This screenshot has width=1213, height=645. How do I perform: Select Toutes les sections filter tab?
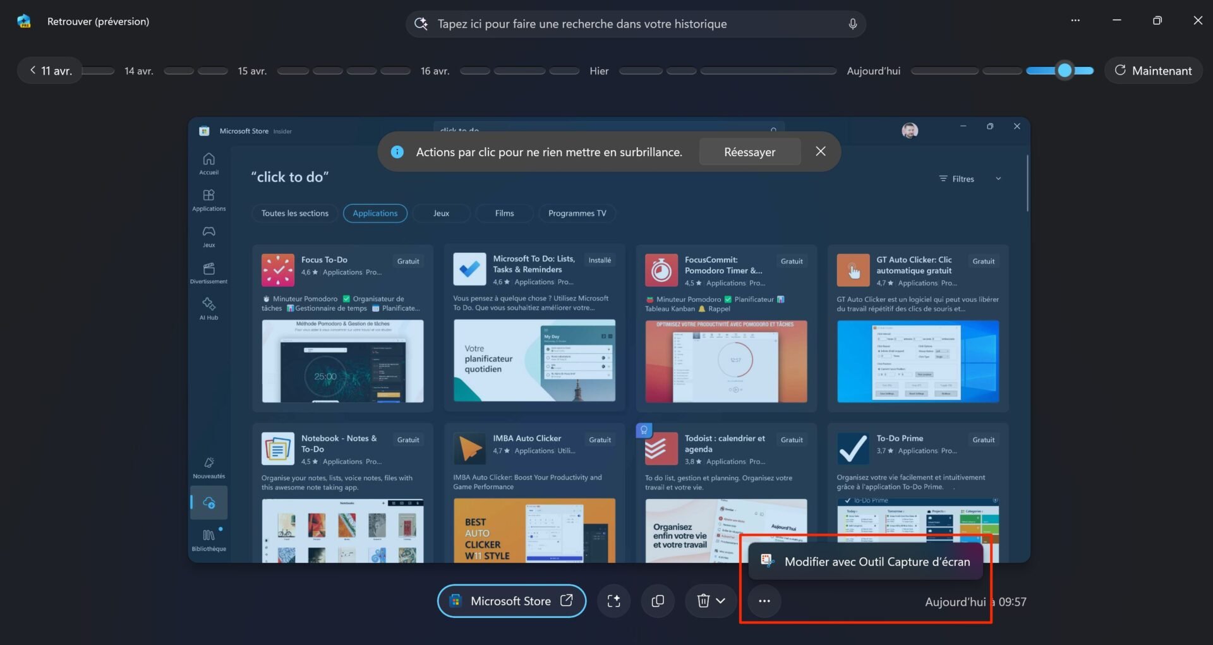295,214
